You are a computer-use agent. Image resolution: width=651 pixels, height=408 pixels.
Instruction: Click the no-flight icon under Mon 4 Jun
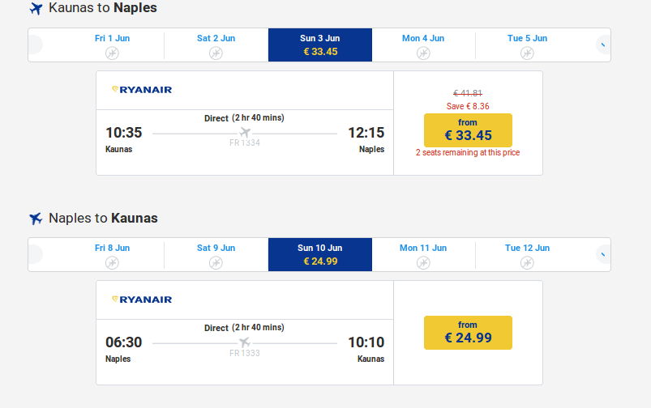coord(423,53)
